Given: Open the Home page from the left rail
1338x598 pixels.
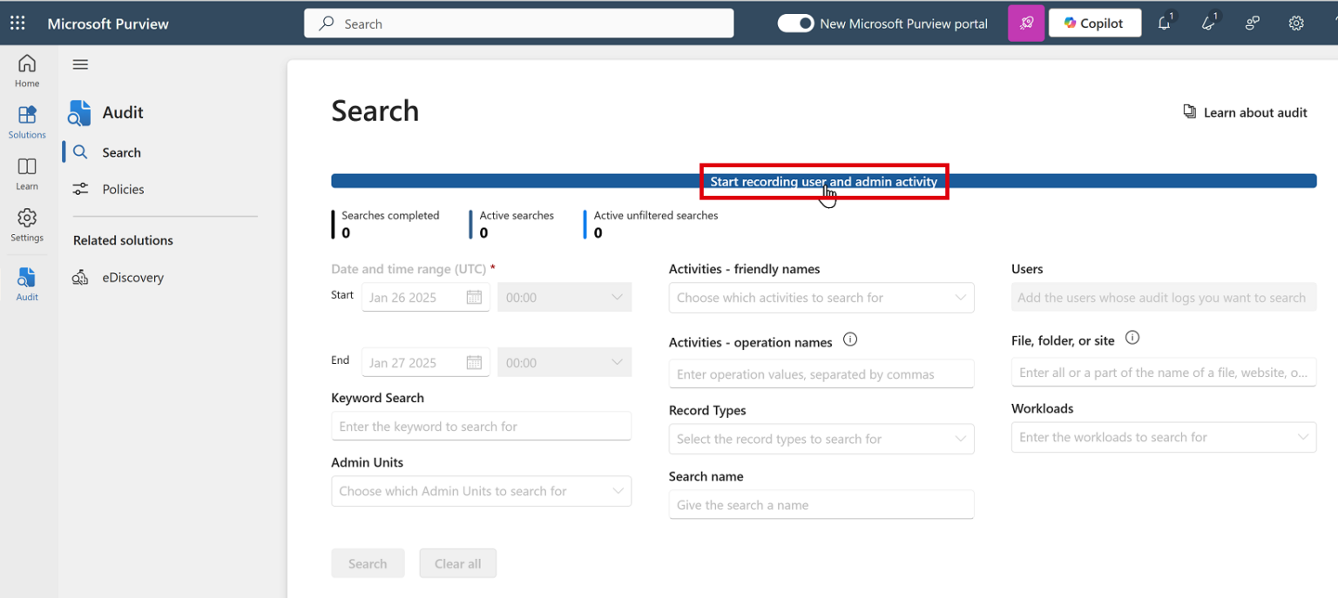Looking at the screenshot, I should [26, 70].
